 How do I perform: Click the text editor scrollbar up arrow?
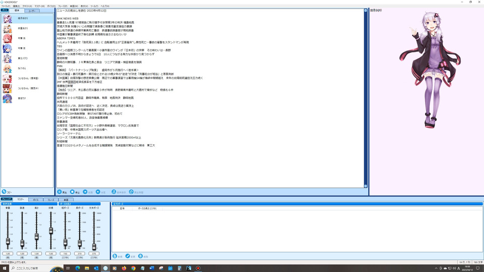(x=366, y=11)
